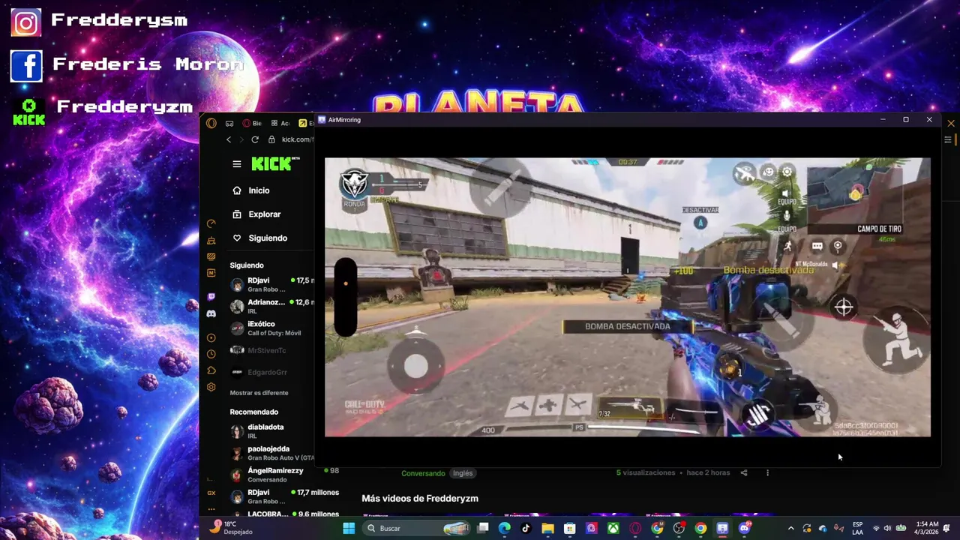The width and height of the screenshot is (960, 540).
Task: Open the weather widget 18°C Despejado
Action: [x=232, y=528]
